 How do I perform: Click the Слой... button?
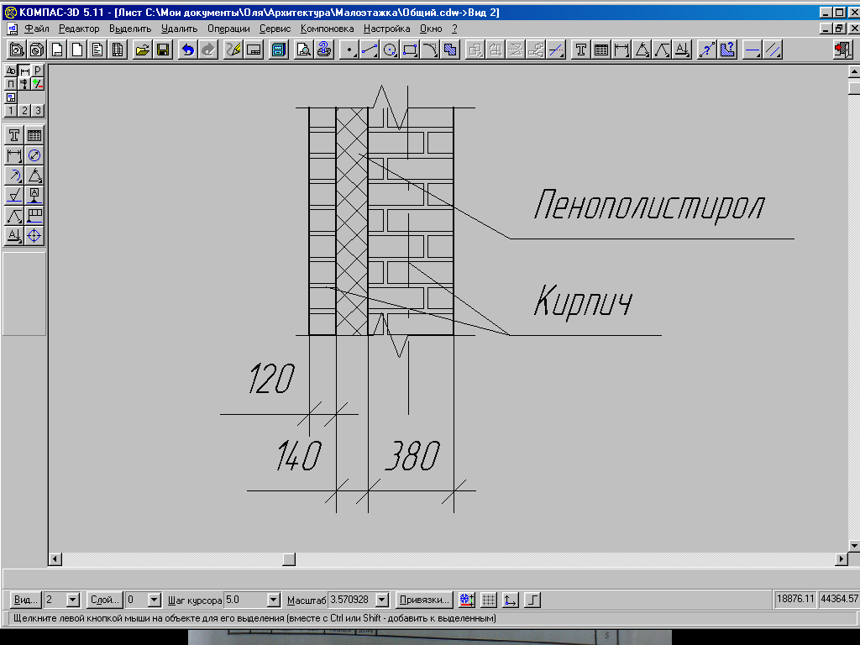pos(105,600)
